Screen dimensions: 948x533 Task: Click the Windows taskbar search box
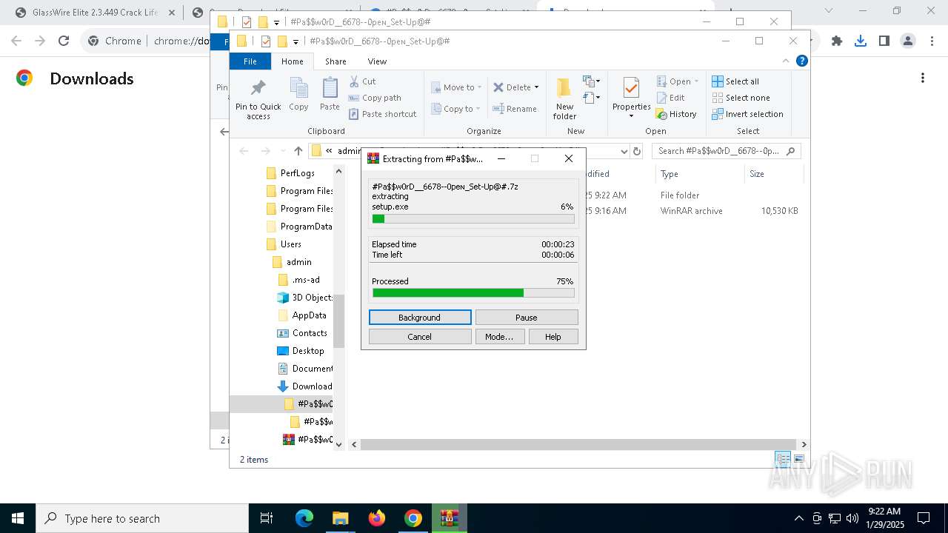pos(142,518)
